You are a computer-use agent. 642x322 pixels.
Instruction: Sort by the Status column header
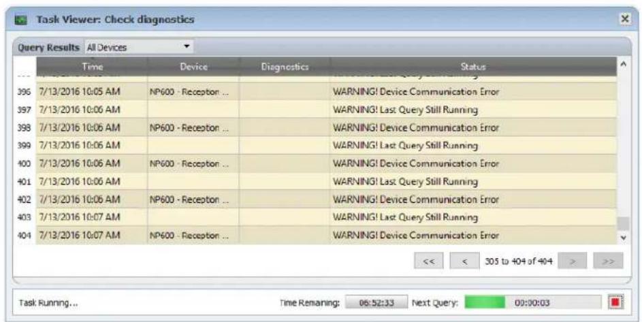coord(473,66)
